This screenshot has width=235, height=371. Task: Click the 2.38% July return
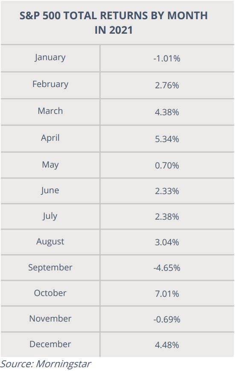(167, 217)
